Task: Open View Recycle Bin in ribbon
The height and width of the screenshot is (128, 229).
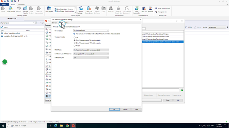Action: tap(137, 10)
